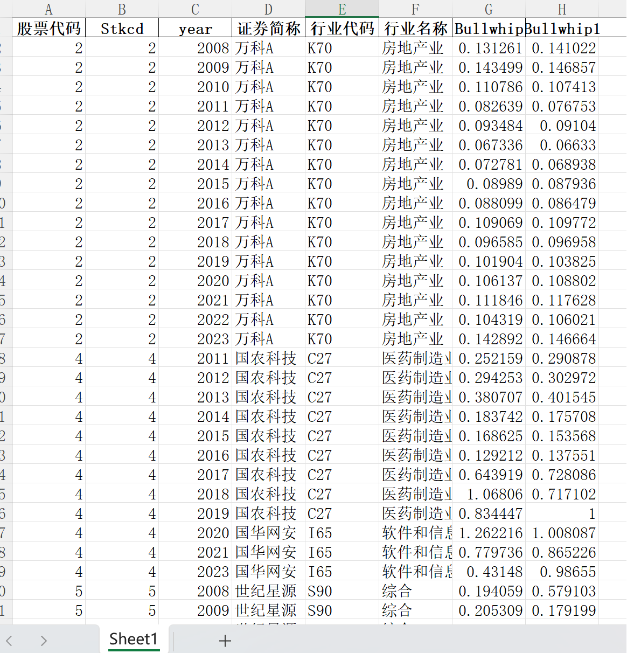Select the cell with value 0.98655
This screenshot has width=627, height=653.
562,572
